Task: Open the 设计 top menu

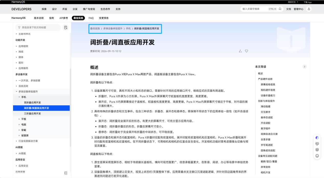Action: [x=55, y=9]
